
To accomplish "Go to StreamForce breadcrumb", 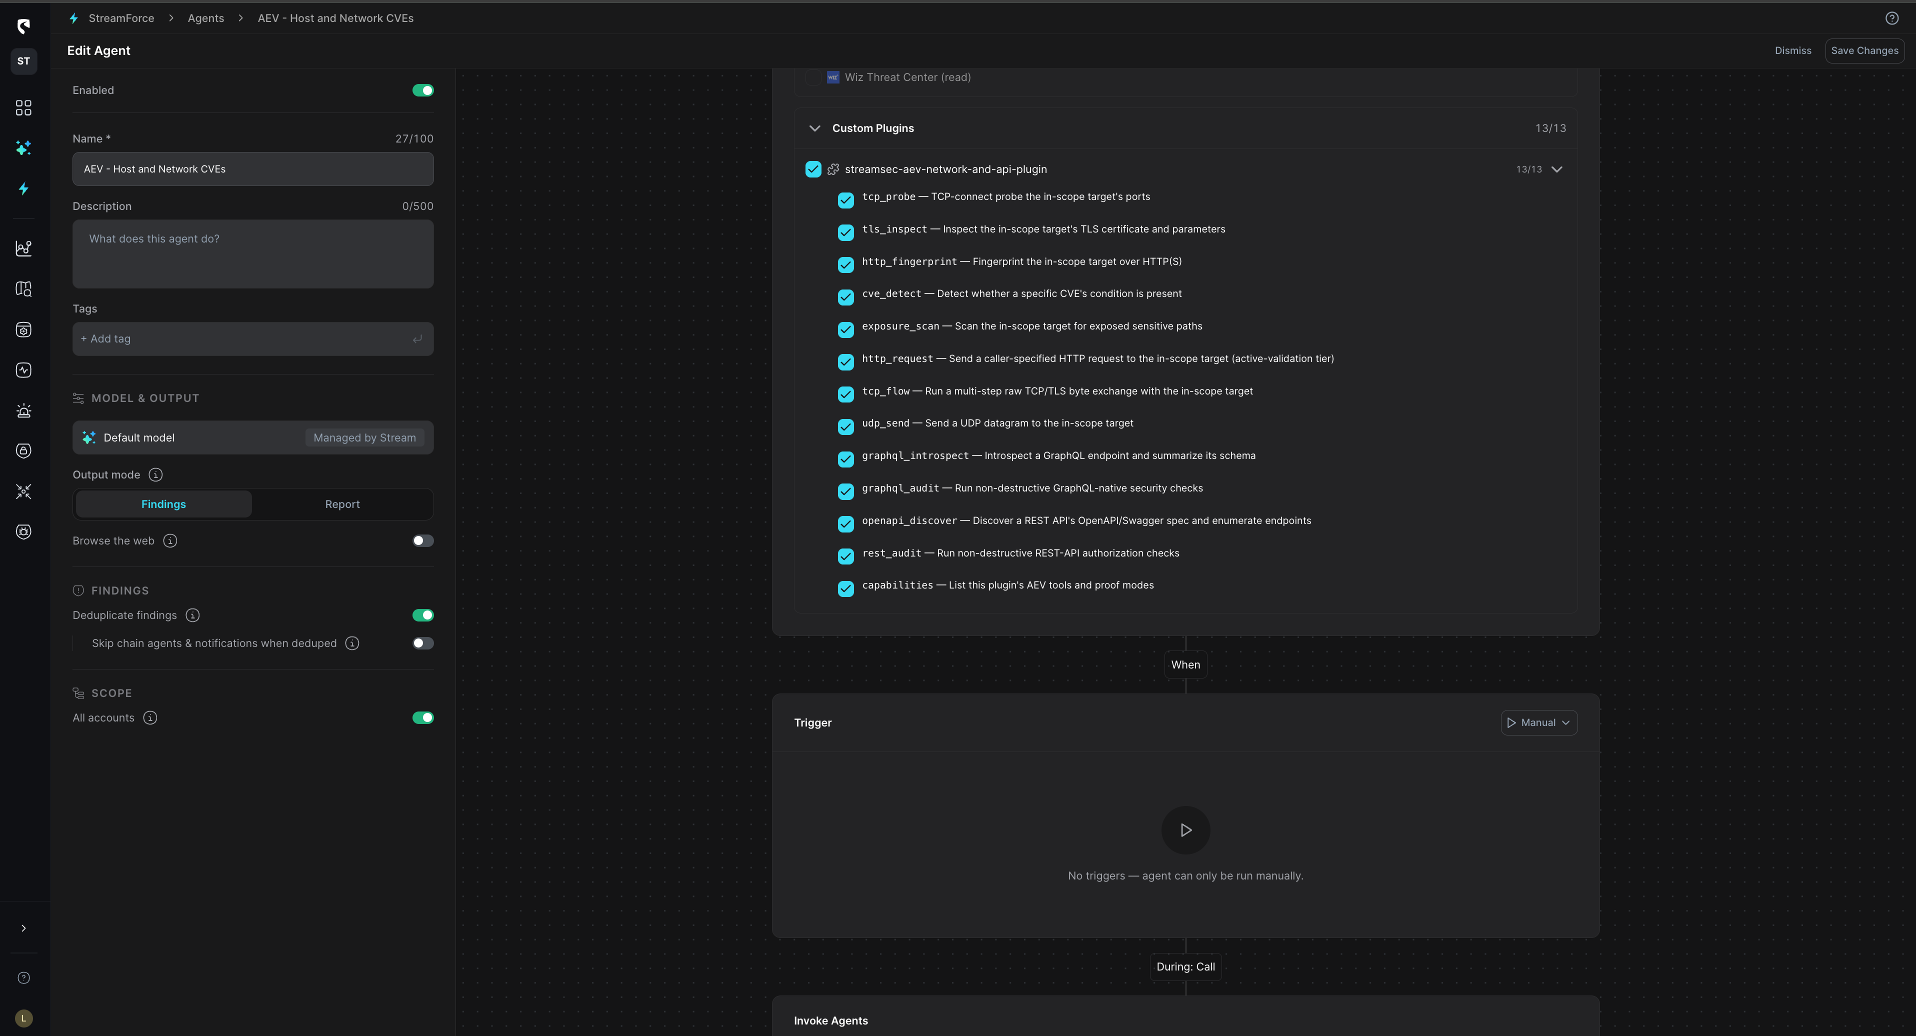I will (x=121, y=18).
